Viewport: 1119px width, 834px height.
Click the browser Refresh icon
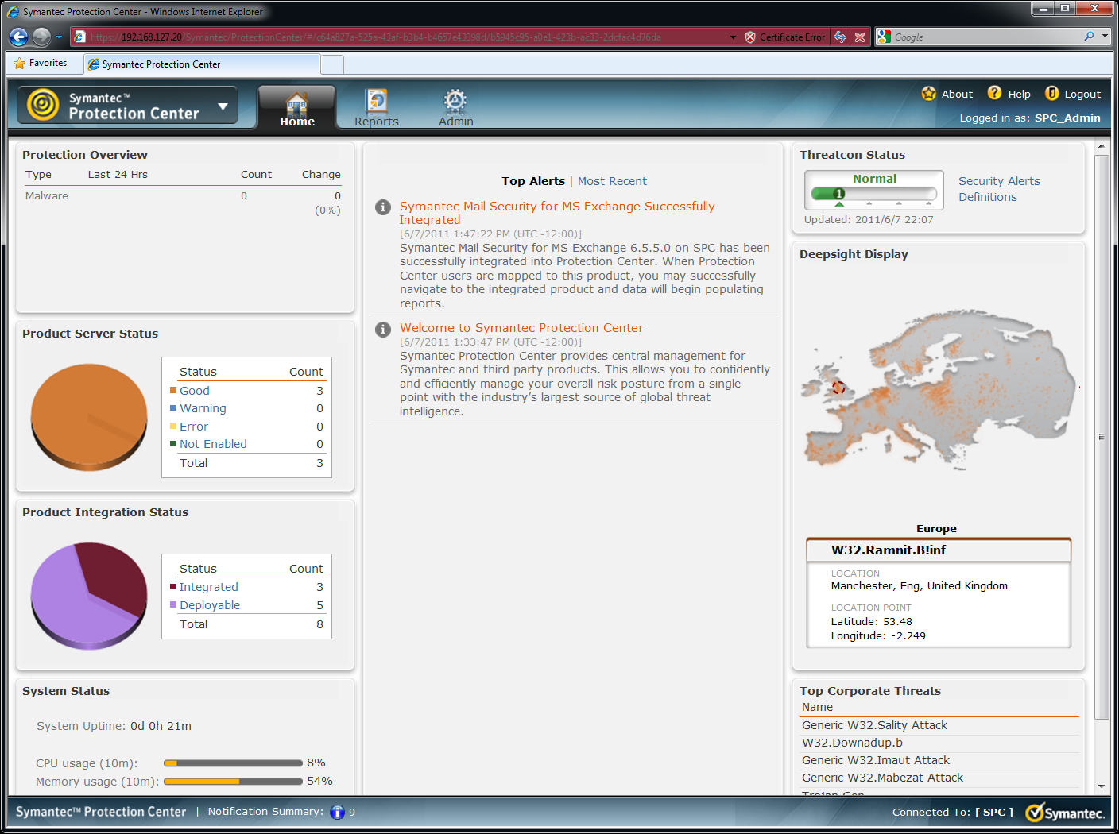click(x=840, y=37)
